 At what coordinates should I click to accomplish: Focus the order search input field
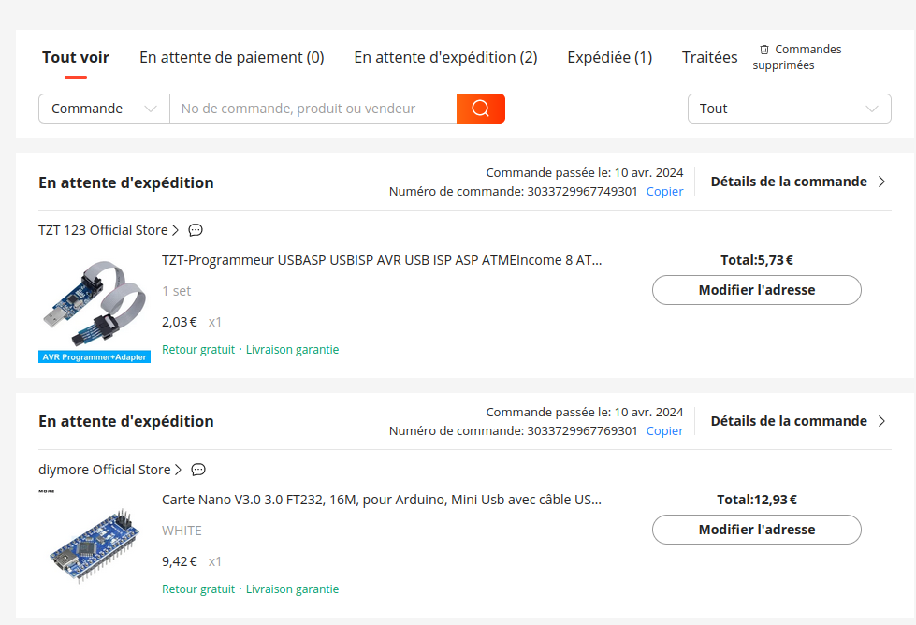(x=313, y=109)
